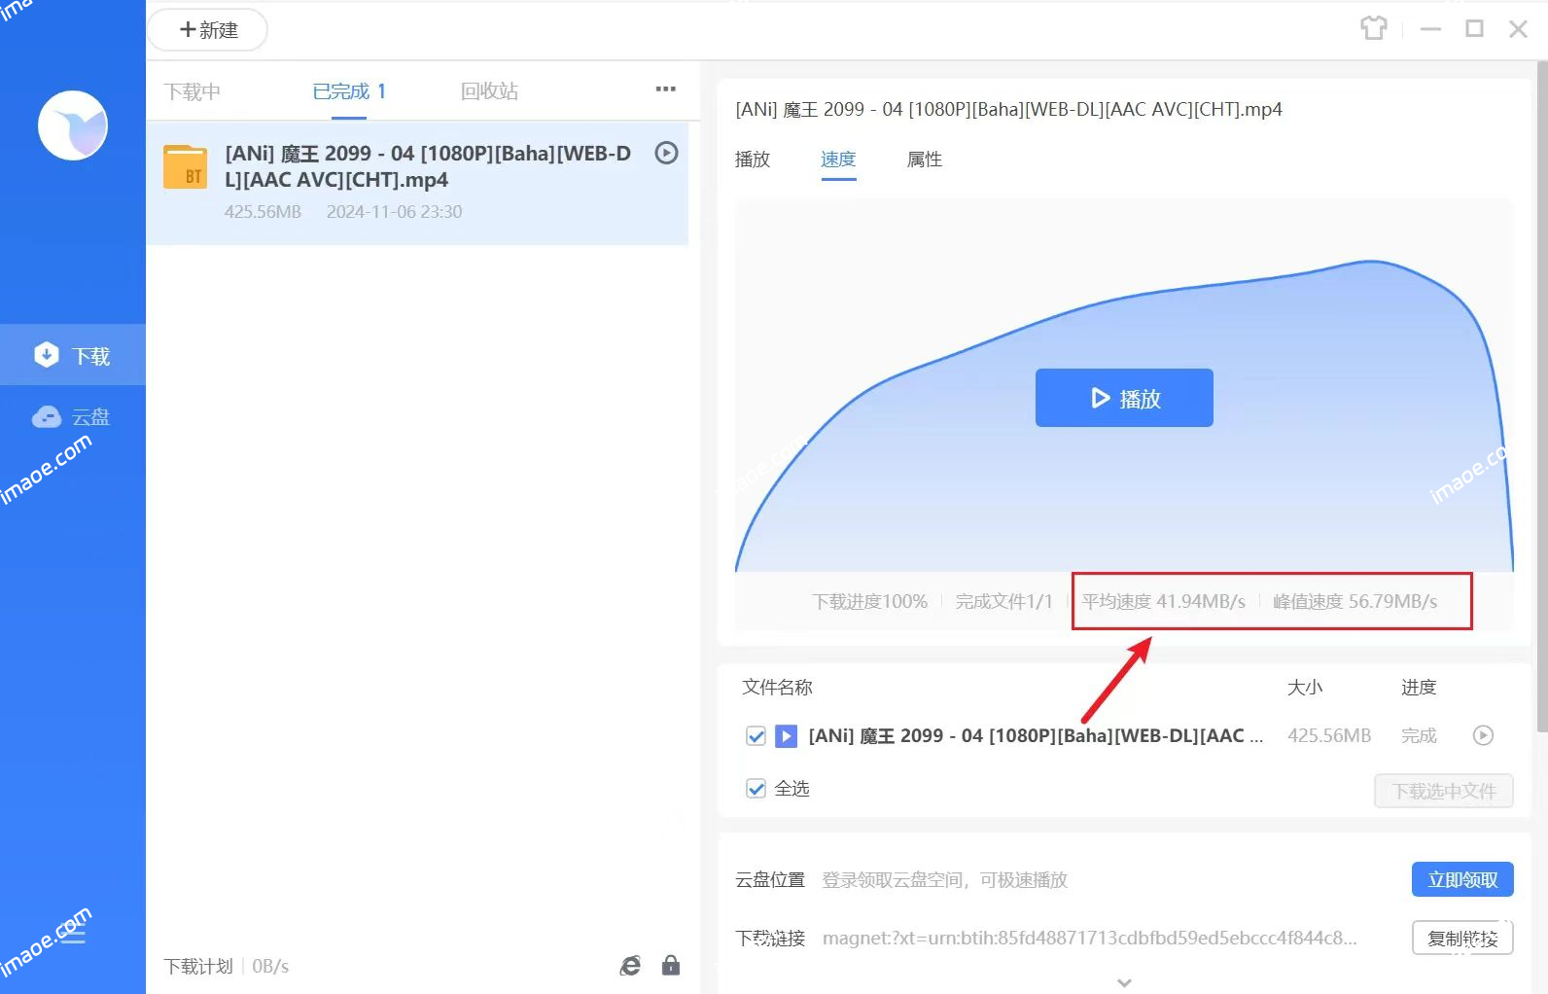1548x994 pixels.
Task: Click the BT folder icon of the task
Action: tap(185, 167)
